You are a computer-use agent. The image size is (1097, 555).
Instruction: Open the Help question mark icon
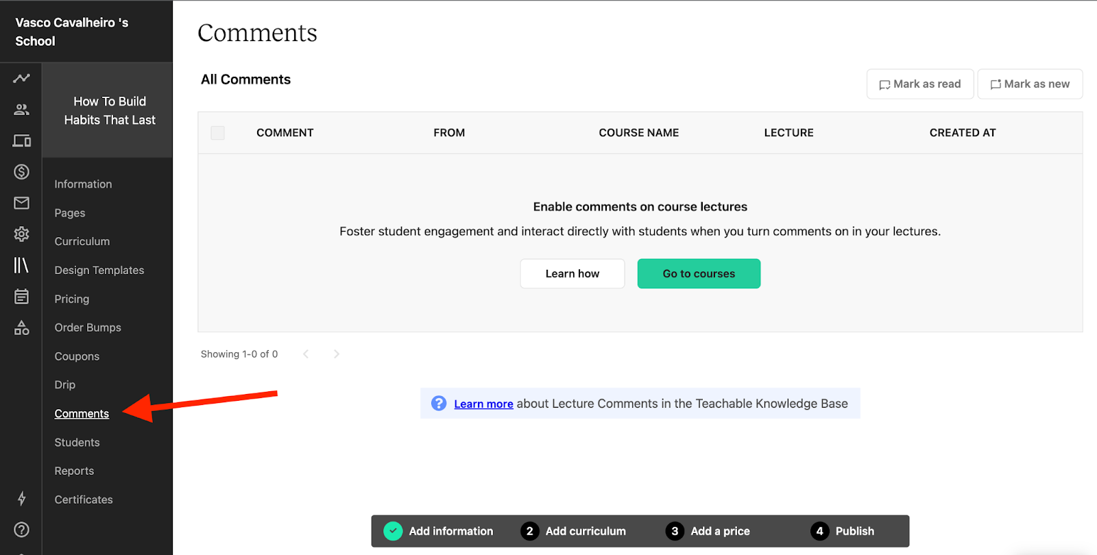tap(21, 530)
